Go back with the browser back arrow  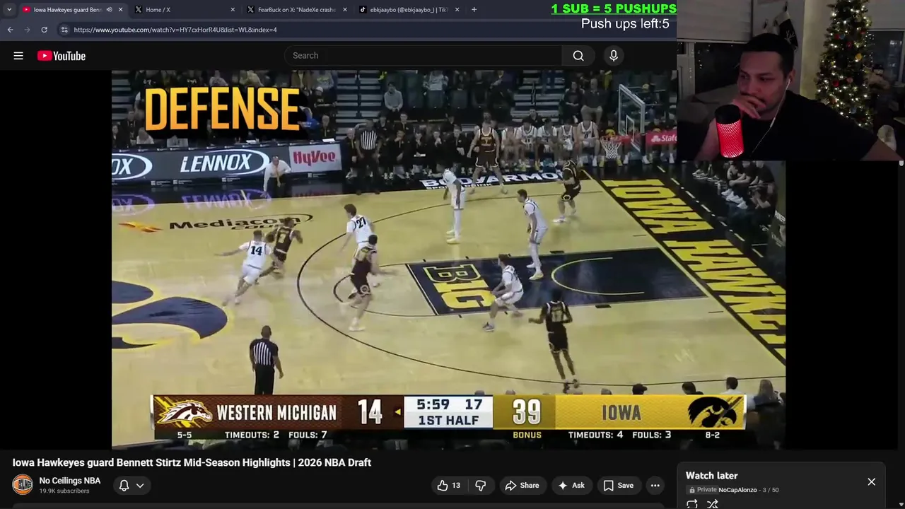(10, 30)
